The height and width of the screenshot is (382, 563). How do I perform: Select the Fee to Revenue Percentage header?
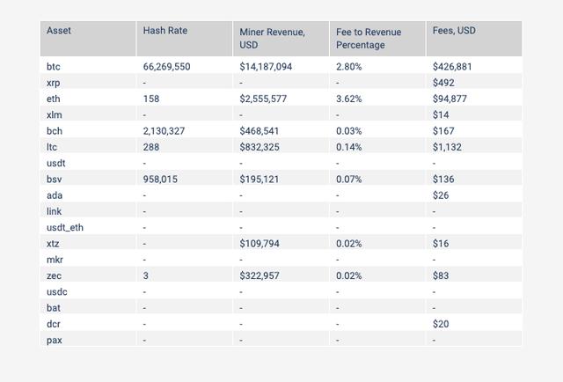[369, 39]
